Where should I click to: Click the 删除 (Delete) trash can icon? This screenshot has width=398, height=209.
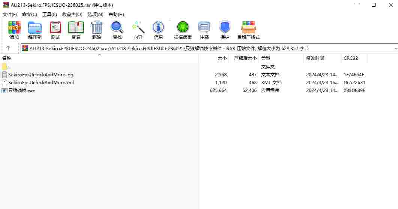[96, 27]
